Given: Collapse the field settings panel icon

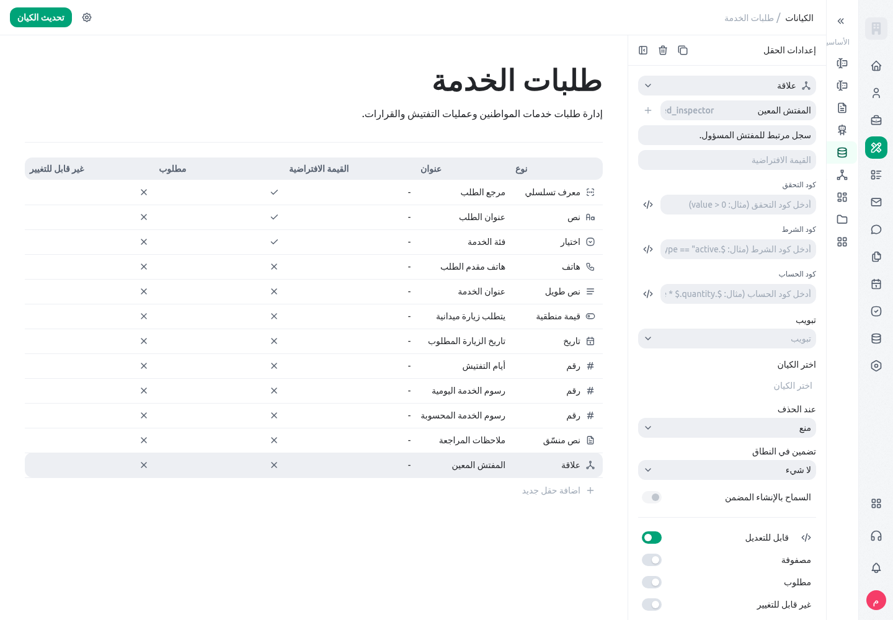Looking at the screenshot, I should 643,50.
